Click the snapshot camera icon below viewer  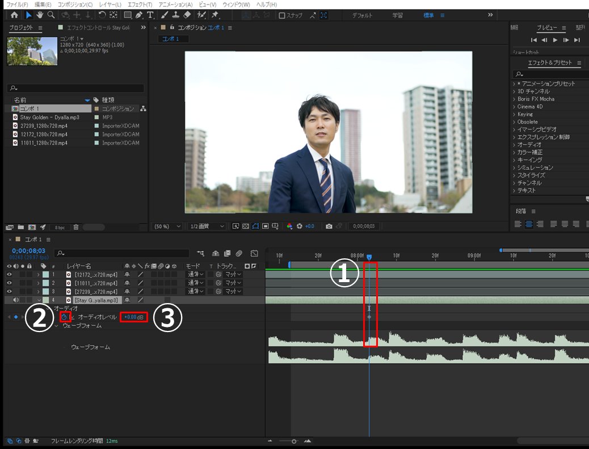coord(329,226)
